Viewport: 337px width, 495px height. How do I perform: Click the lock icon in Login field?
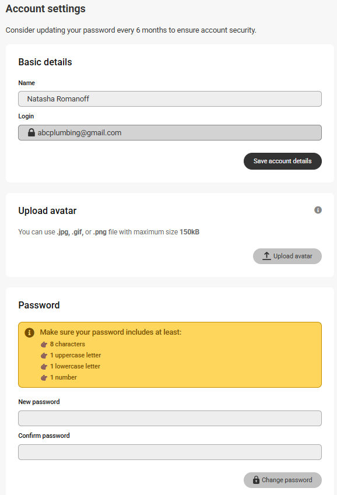tap(31, 132)
